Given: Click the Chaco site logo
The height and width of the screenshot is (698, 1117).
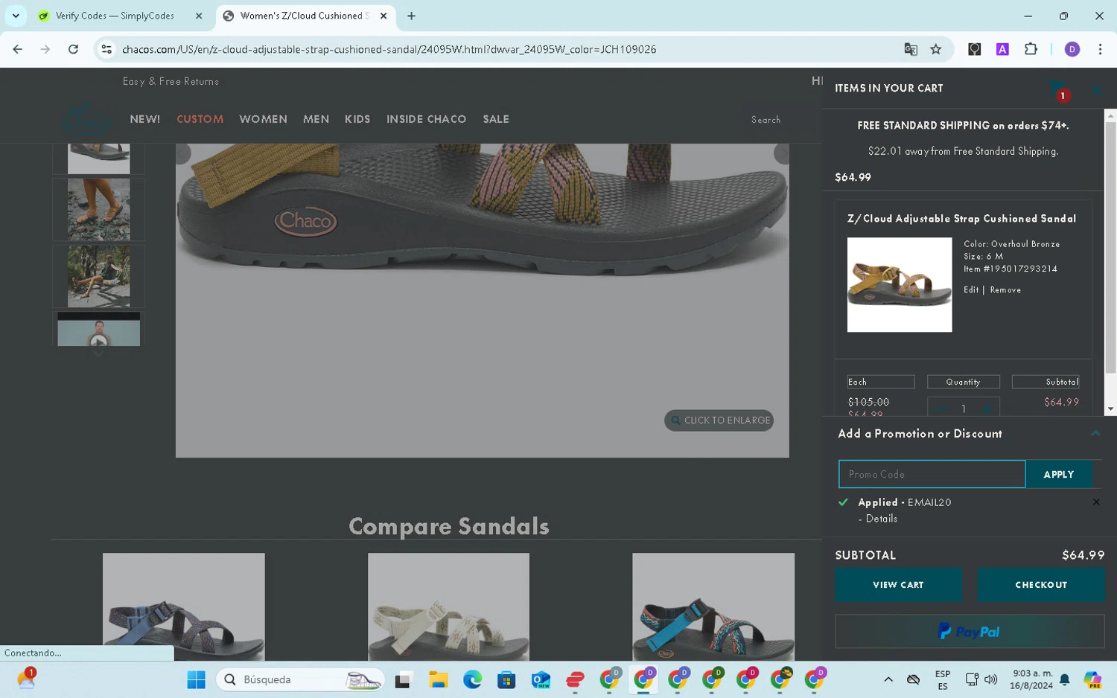Looking at the screenshot, I should pos(87,119).
